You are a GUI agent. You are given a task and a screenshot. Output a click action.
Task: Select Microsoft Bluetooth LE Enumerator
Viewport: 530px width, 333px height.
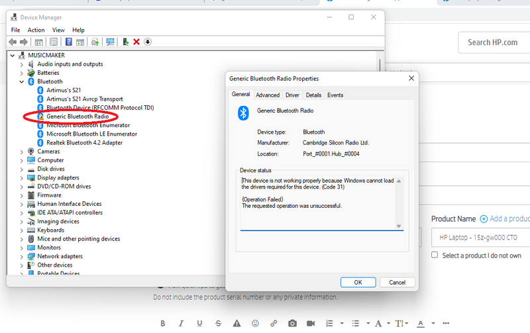91,134
